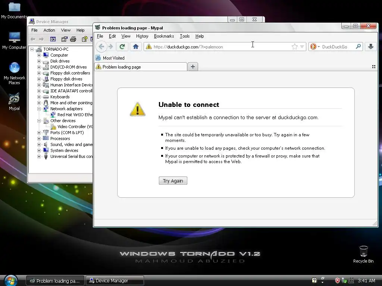Click the red security shield tray icon
The image size is (382, 286).
click(x=337, y=280)
